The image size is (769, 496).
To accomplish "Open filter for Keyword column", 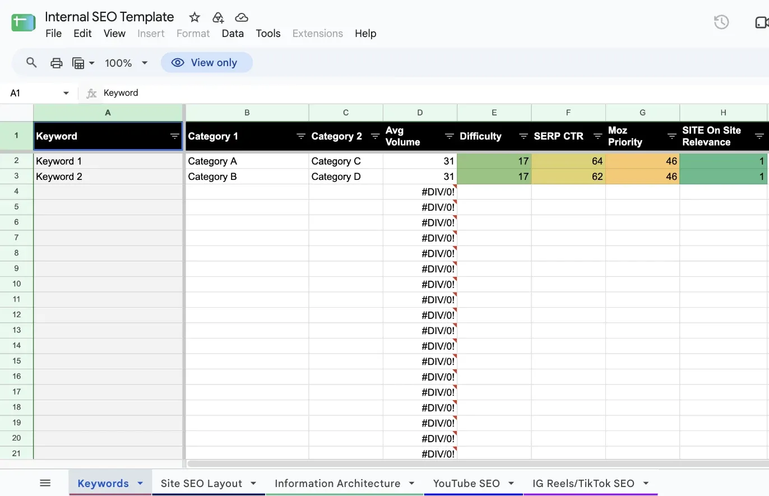I will point(174,136).
